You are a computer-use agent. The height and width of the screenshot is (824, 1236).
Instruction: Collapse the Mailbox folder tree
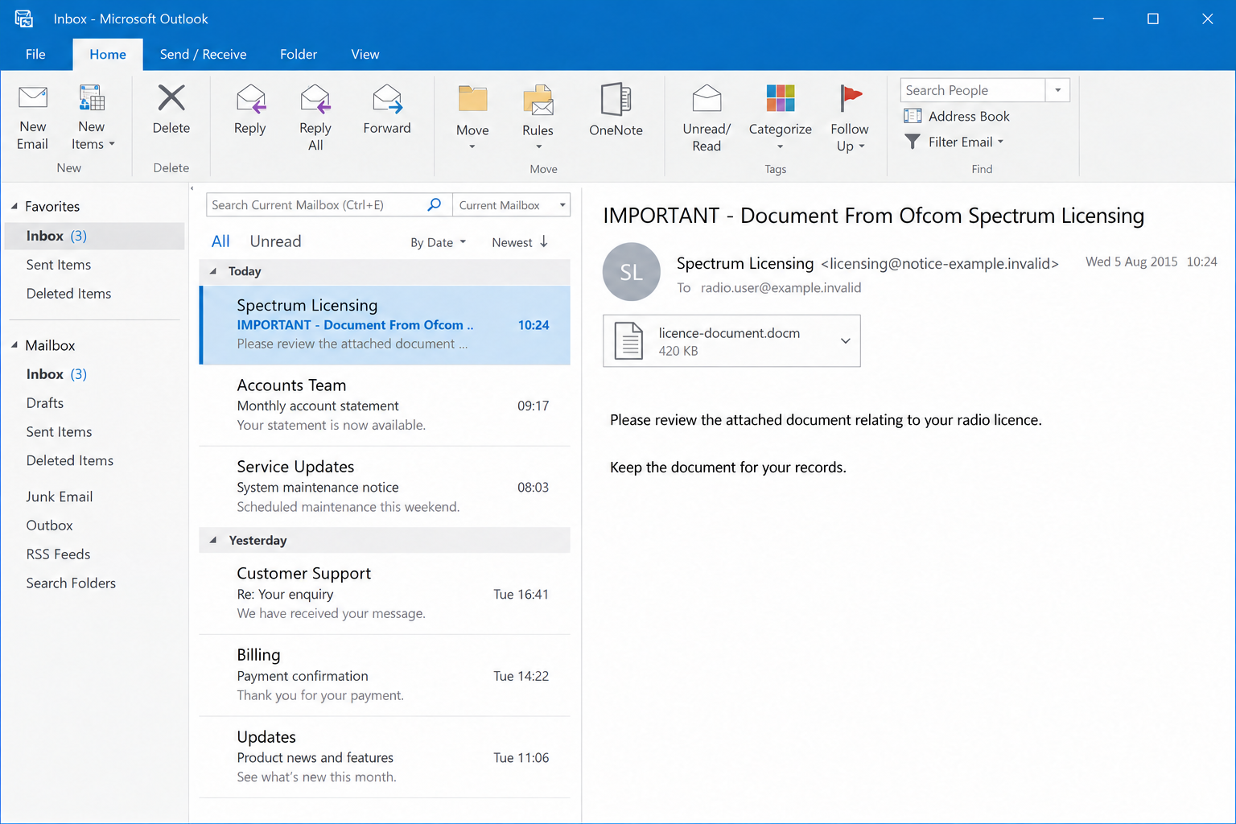14,345
